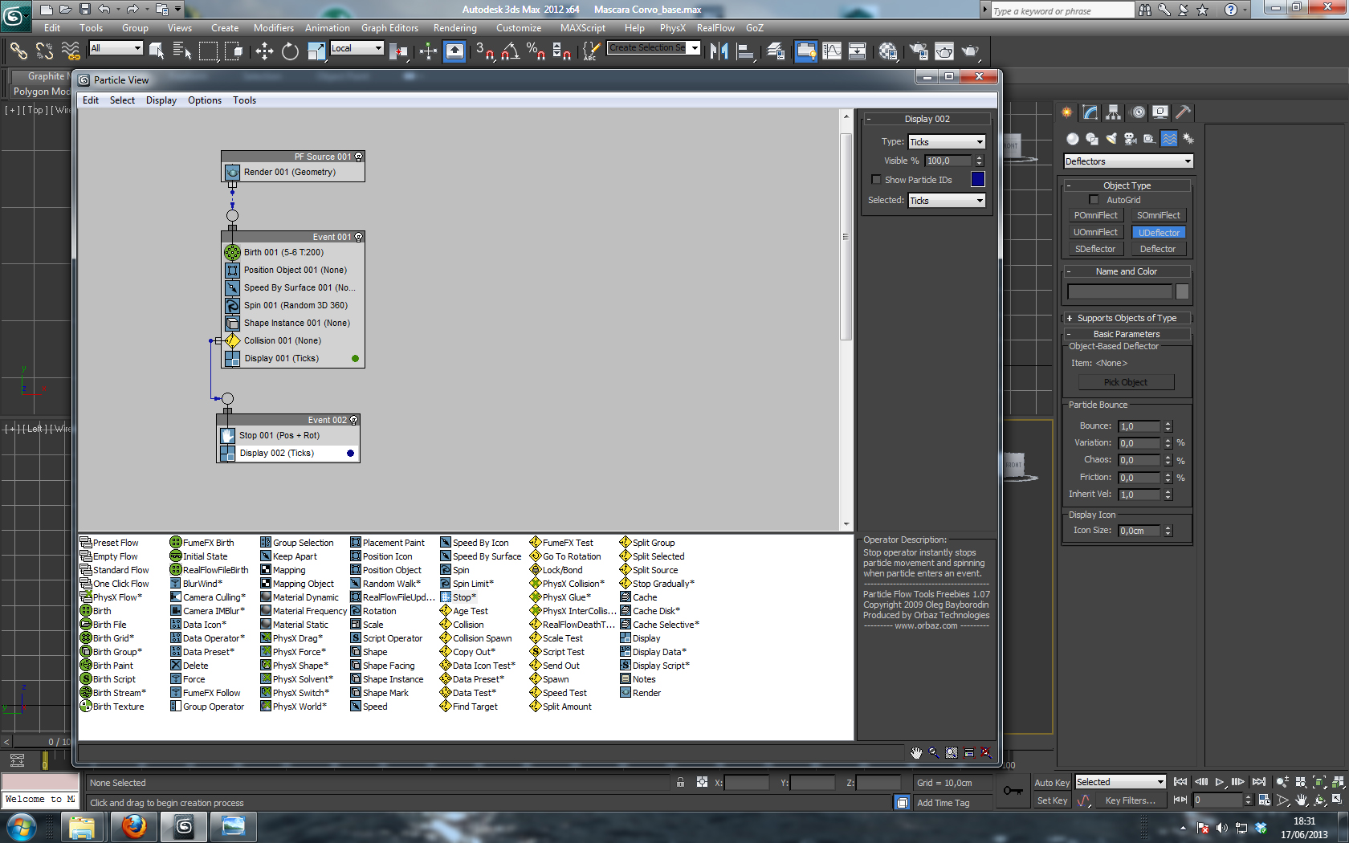The width and height of the screenshot is (1349, 843).
Task: Open the Utilities hammer panel tab
Action: point(1183,112)
